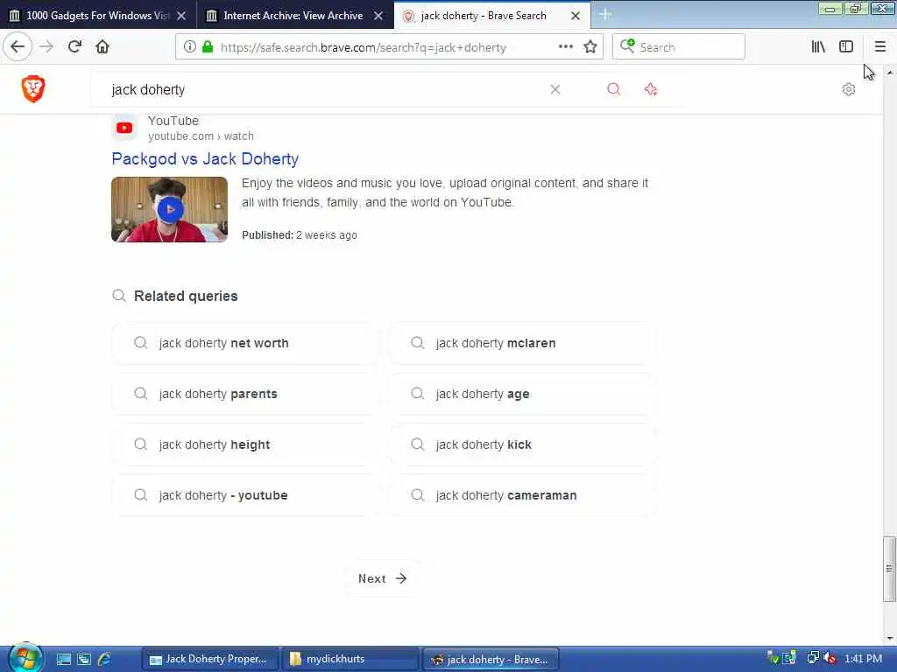
Task: Click the Related queries heading
Action: pos(186,296)
